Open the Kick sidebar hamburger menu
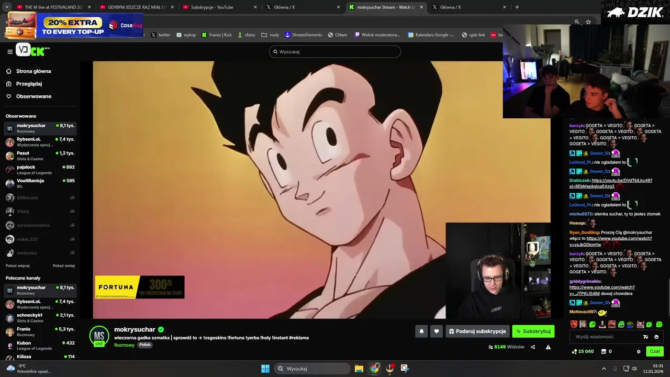The image size is (670, 377). point(10,51)
